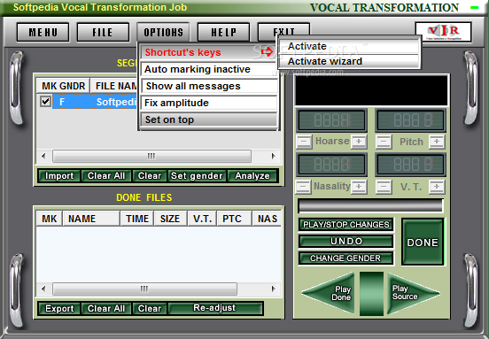This screenshot has width=489, height=339.
Task: Click the Analyze button
Action: pyautogui.click(x=252, y=176)
